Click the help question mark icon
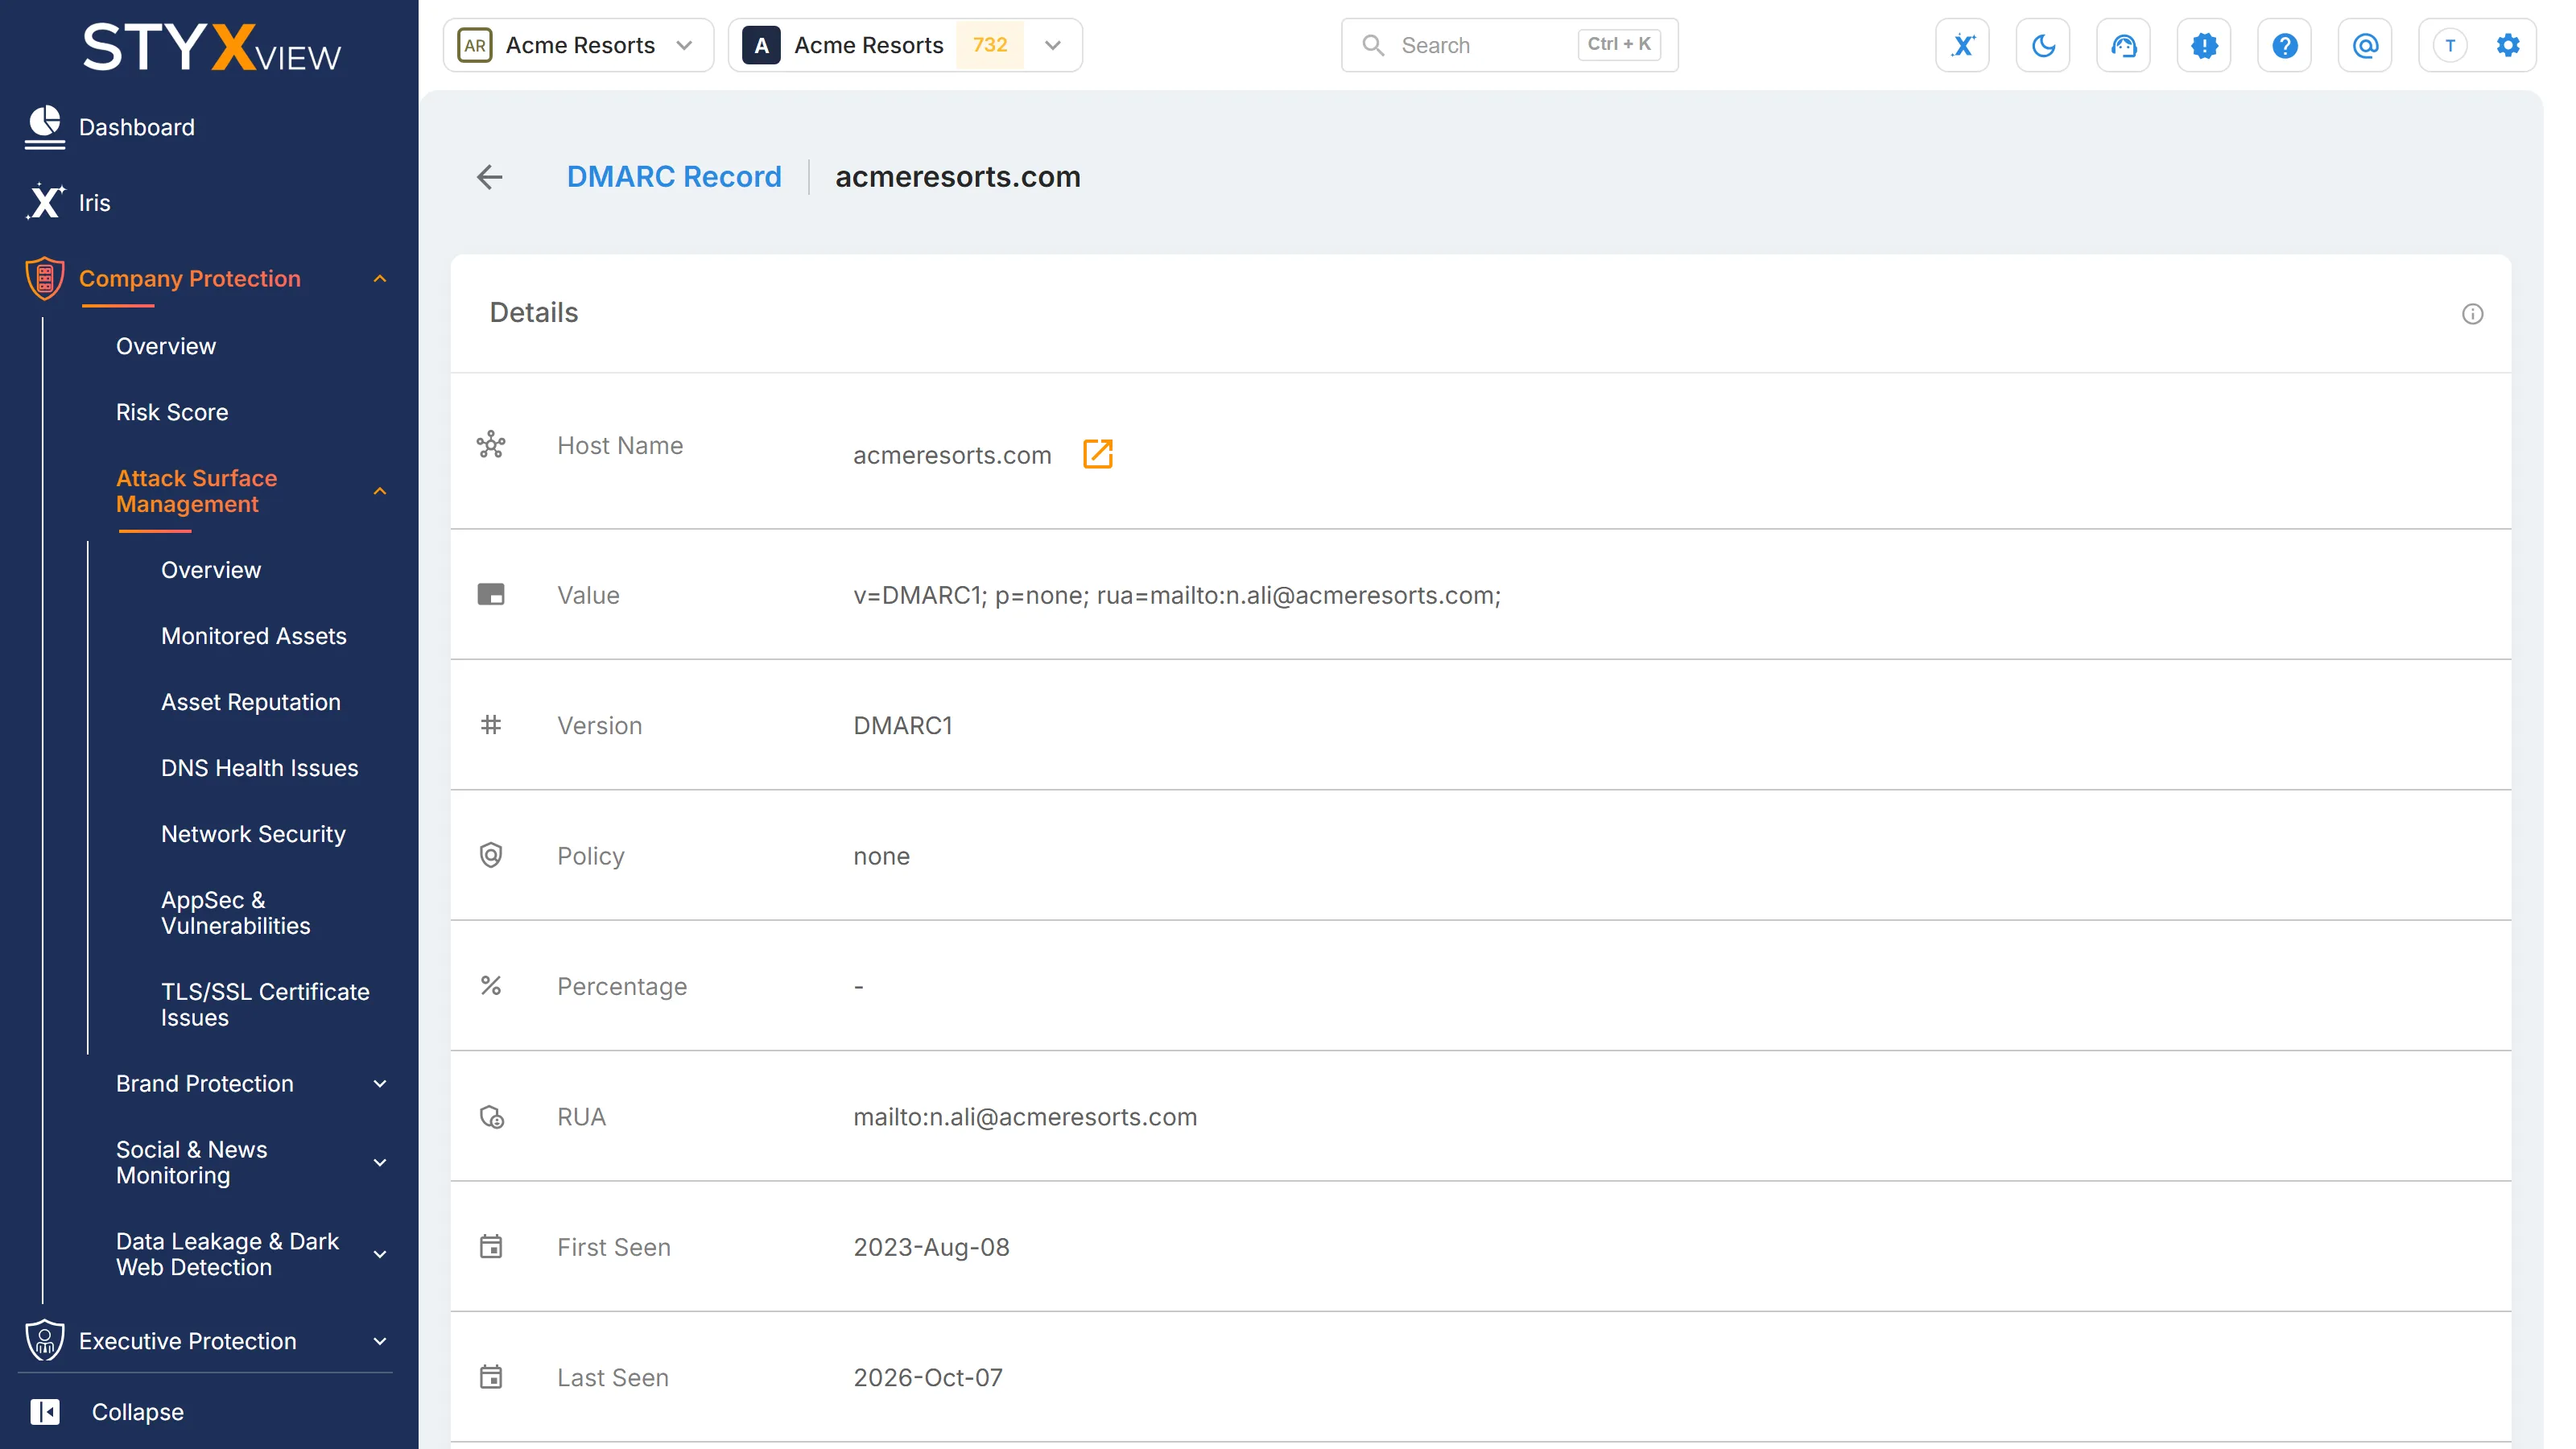The width and height of the screenshot is (2576, 1449). click(2284, 45)
